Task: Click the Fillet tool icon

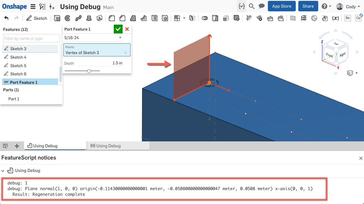Action: [112, 18]
